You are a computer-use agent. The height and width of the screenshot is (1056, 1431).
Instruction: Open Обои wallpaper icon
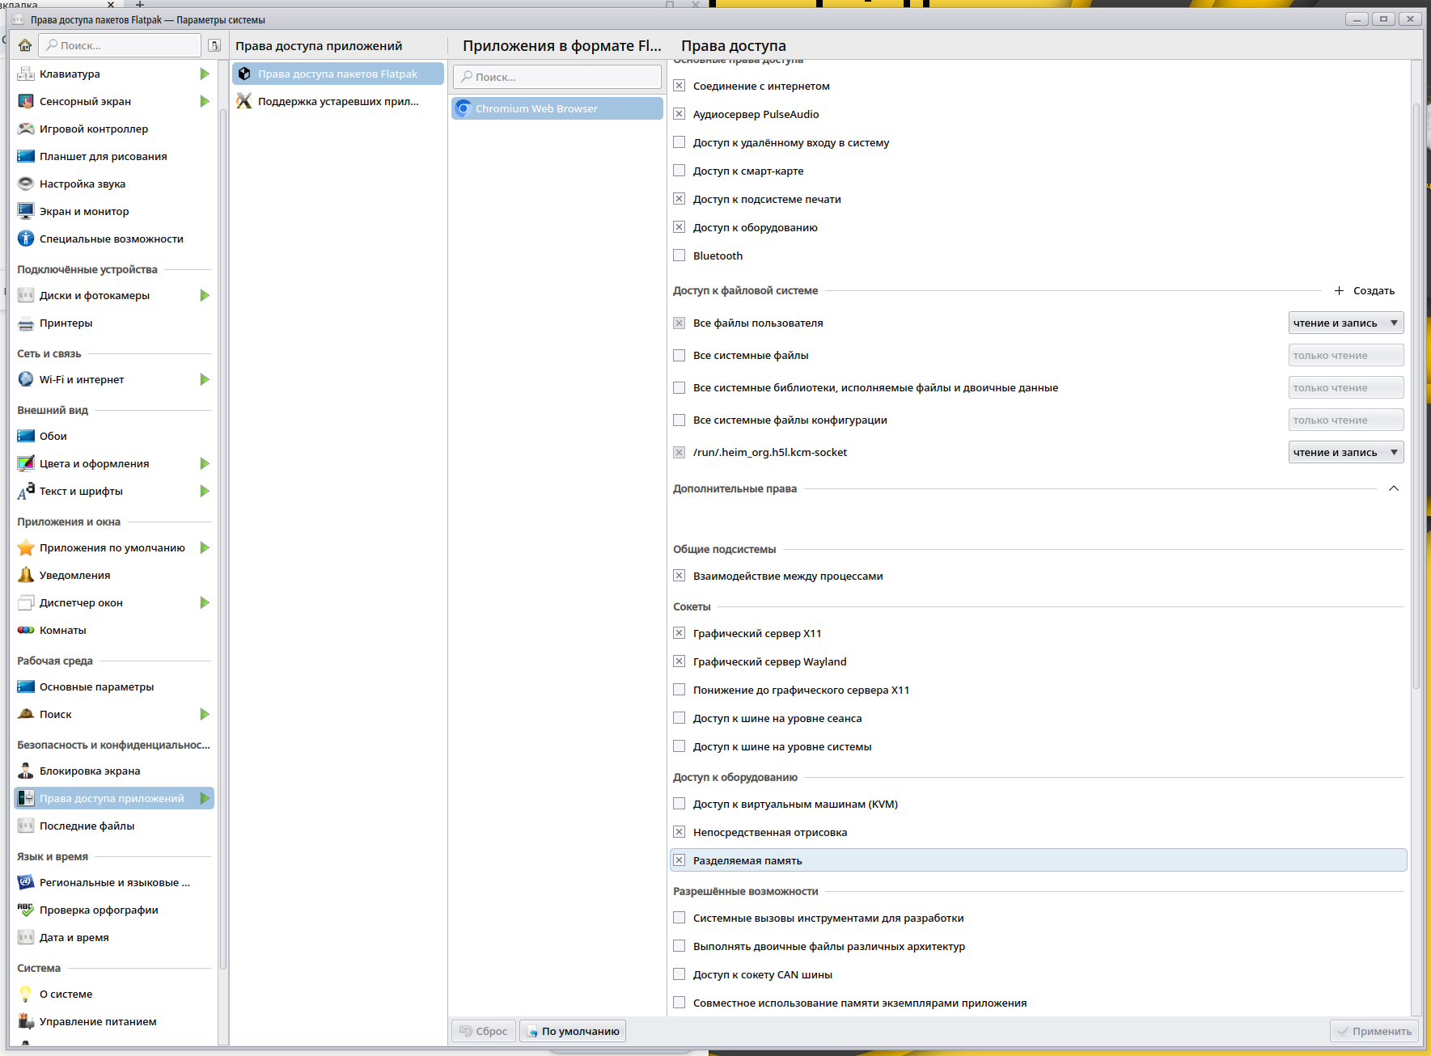(x=26, y=436)
